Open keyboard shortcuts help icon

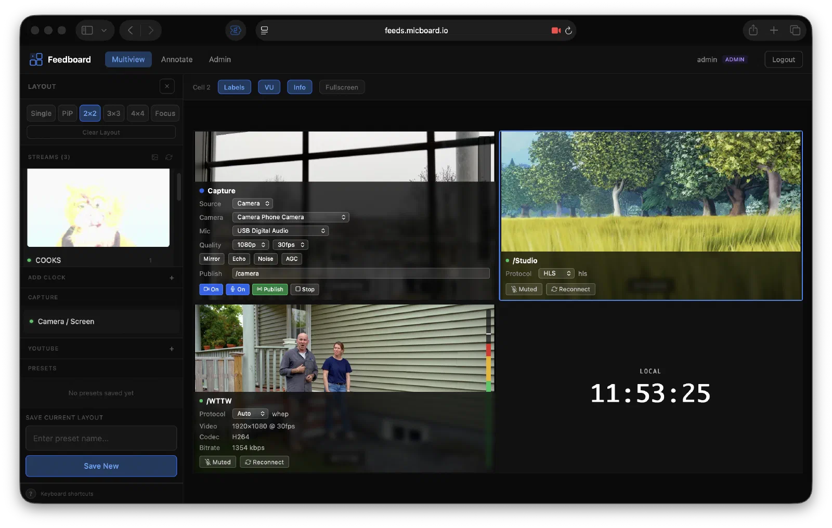31,494
